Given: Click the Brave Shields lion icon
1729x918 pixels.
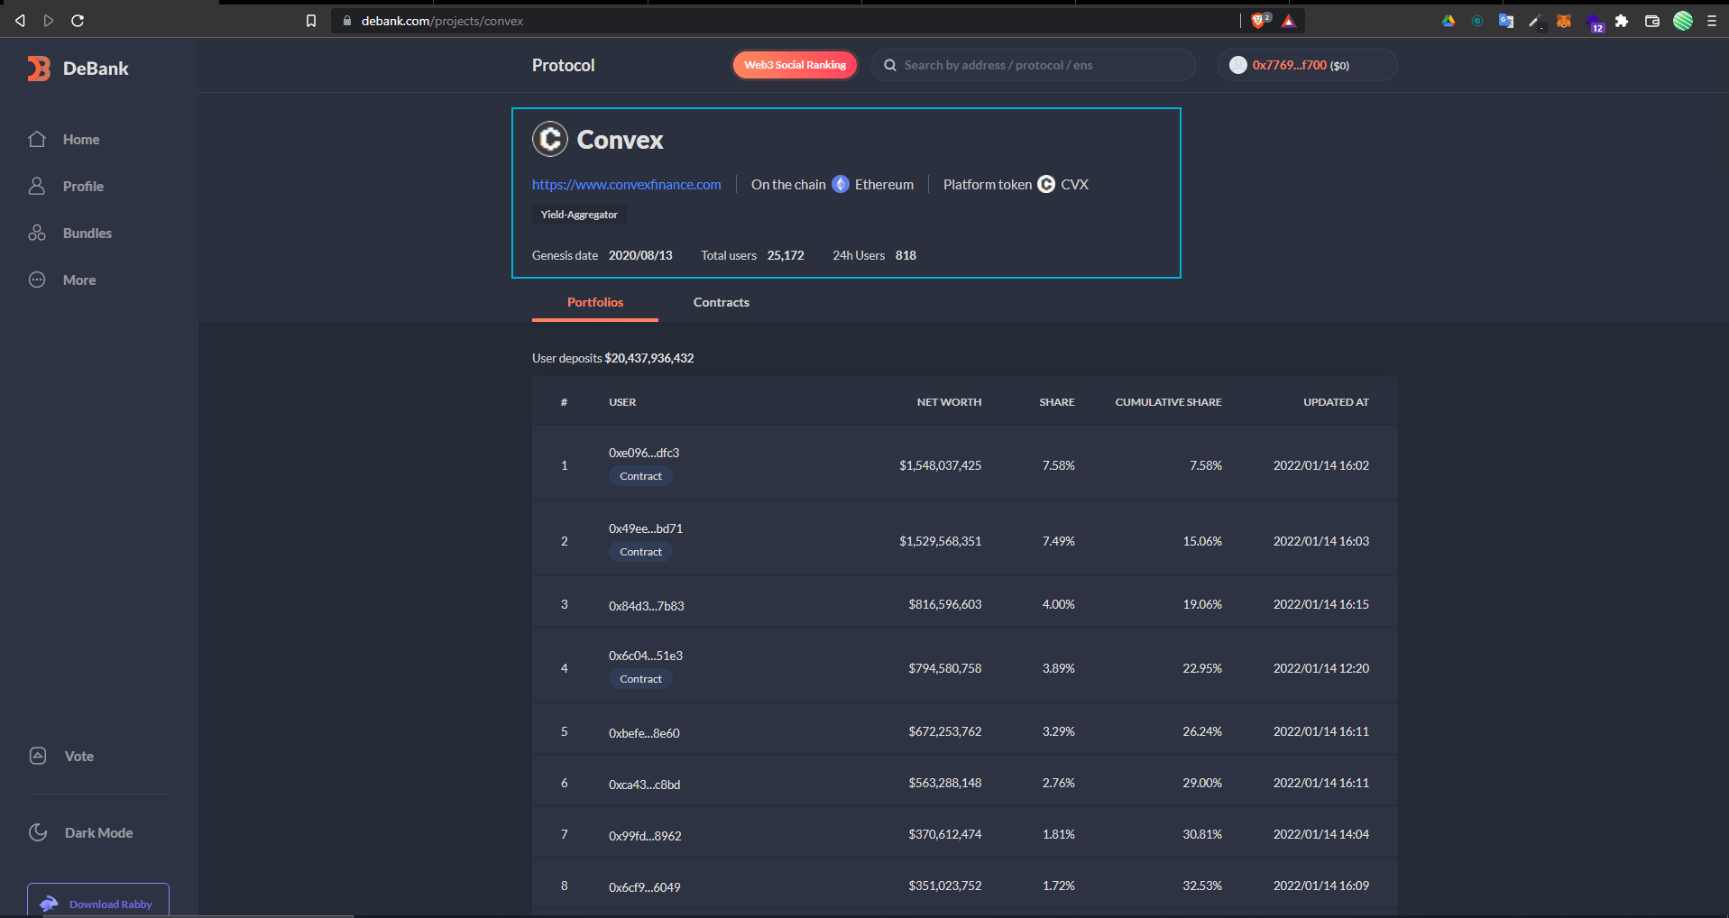Looking at the screenshot, I should point(1258,21).
